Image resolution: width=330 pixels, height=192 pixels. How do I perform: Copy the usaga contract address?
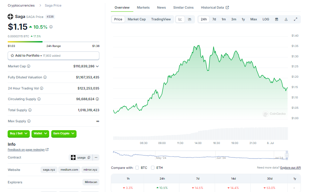(x=89, y=157)
